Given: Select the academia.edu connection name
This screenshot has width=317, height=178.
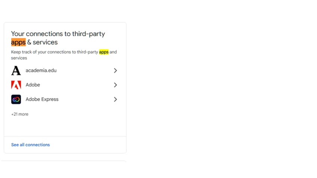Looking at the screenshot, I should pos(41,71).
